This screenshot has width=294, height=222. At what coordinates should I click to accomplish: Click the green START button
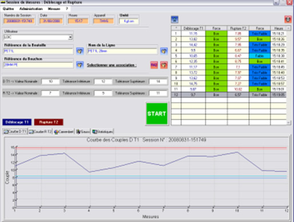click(x=157, y=114)
